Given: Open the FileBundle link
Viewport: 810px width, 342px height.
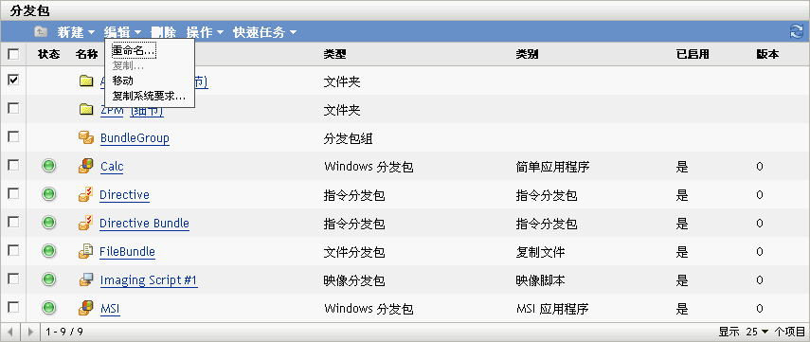Looking at the screenshot, I should coord(127,252).
